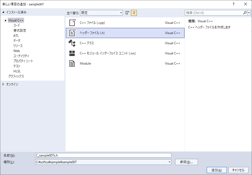252x175 pixels.
Task: Click the 名前 file name input field
Action: click(103, 155)
